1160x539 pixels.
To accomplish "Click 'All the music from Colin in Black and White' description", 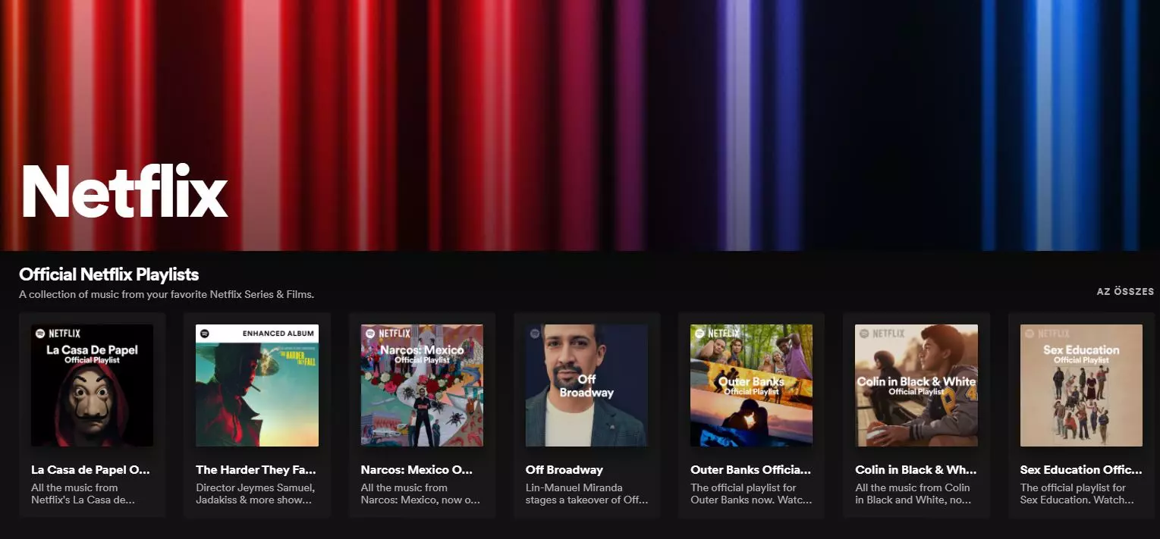I will point(914,494).
